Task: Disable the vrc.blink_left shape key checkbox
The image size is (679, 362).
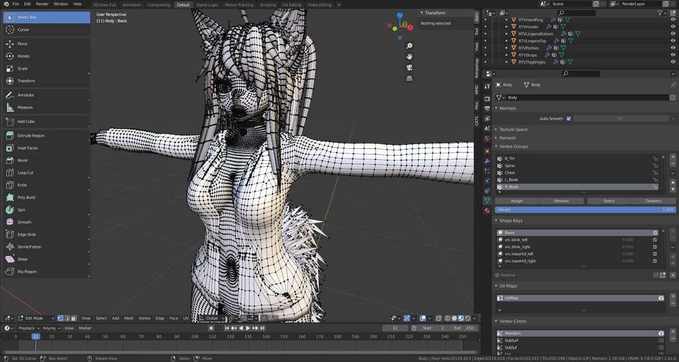Action: coord(655,240)
